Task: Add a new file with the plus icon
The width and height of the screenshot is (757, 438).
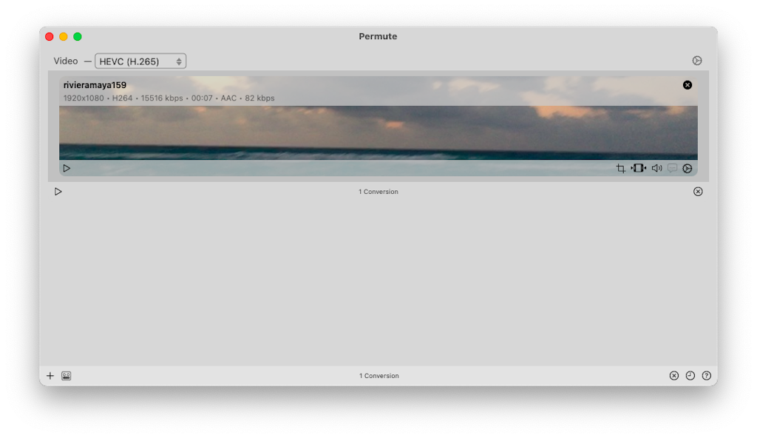Action: click(50, 375)
